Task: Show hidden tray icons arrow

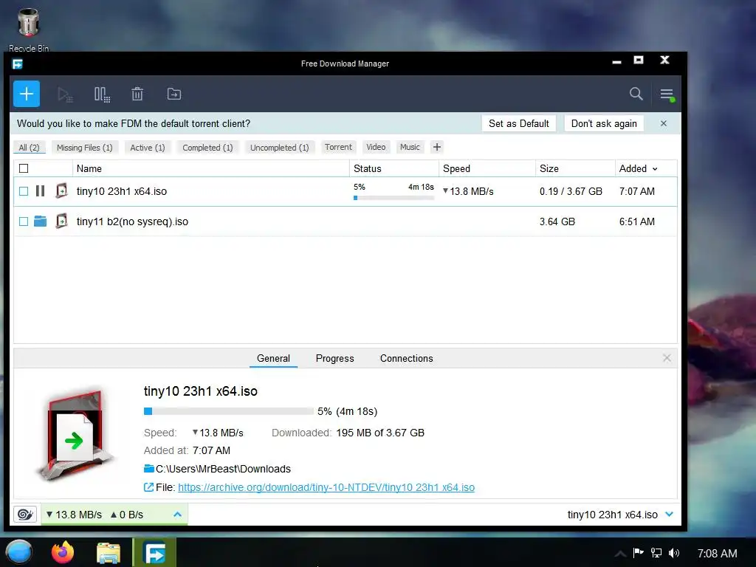Action: pos(621,554)
